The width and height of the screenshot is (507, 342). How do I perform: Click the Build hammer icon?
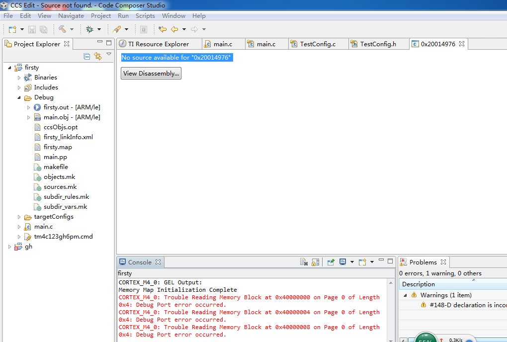(62, 29)
